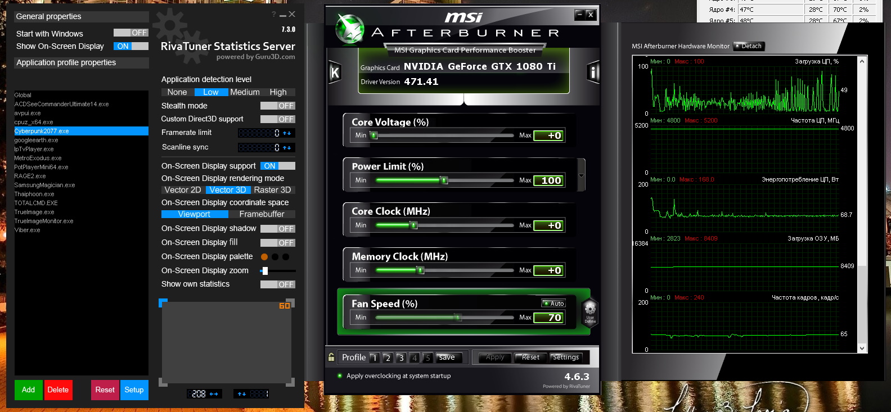Enable On-Screen Display fill switch
Screen dimensions: 891x412
point(278,243)
